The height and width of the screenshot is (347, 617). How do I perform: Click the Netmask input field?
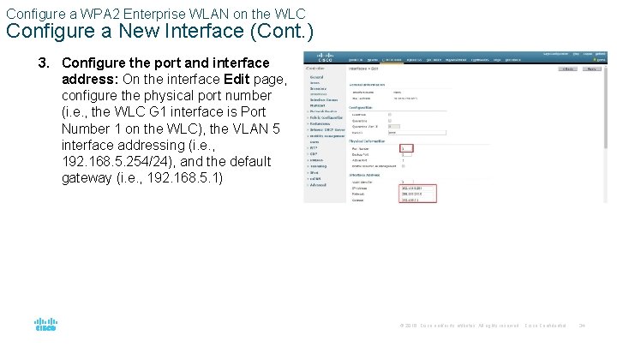(417, 194)
